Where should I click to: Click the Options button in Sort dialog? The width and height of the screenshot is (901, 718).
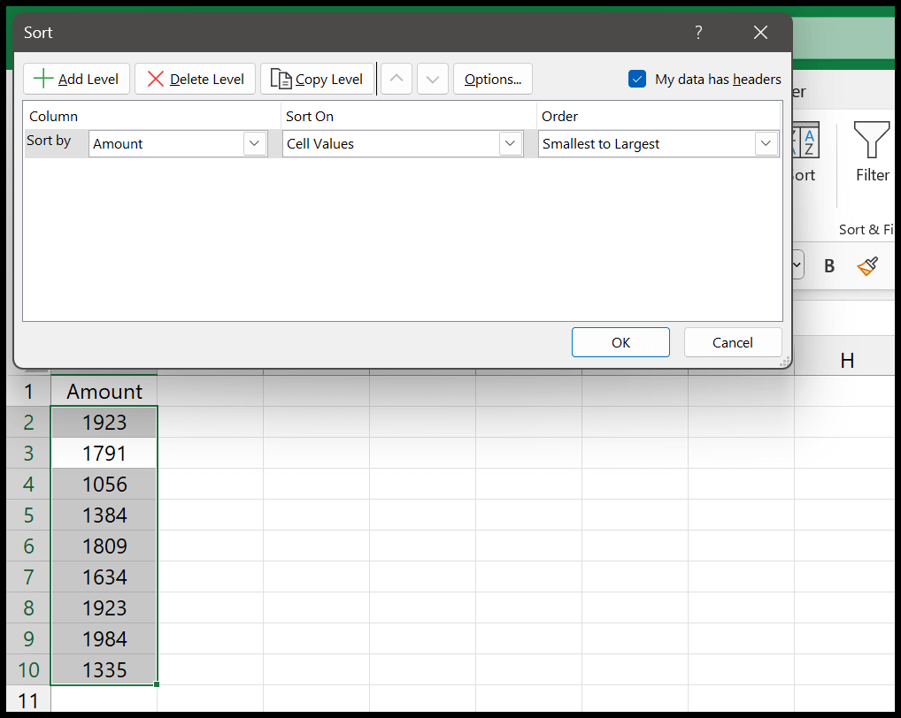click(493, 79)
